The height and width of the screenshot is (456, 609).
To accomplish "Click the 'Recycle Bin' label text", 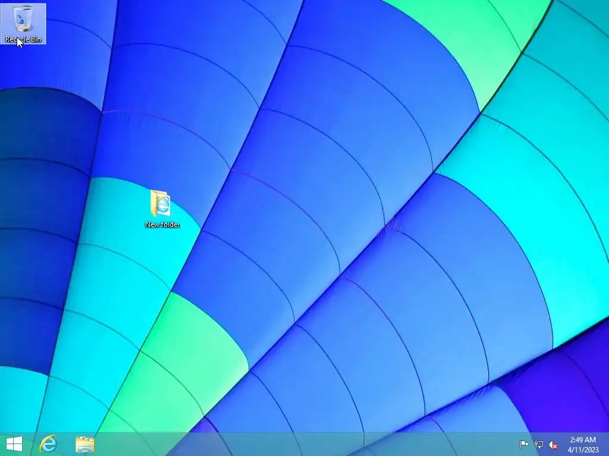I will (23, 39).
